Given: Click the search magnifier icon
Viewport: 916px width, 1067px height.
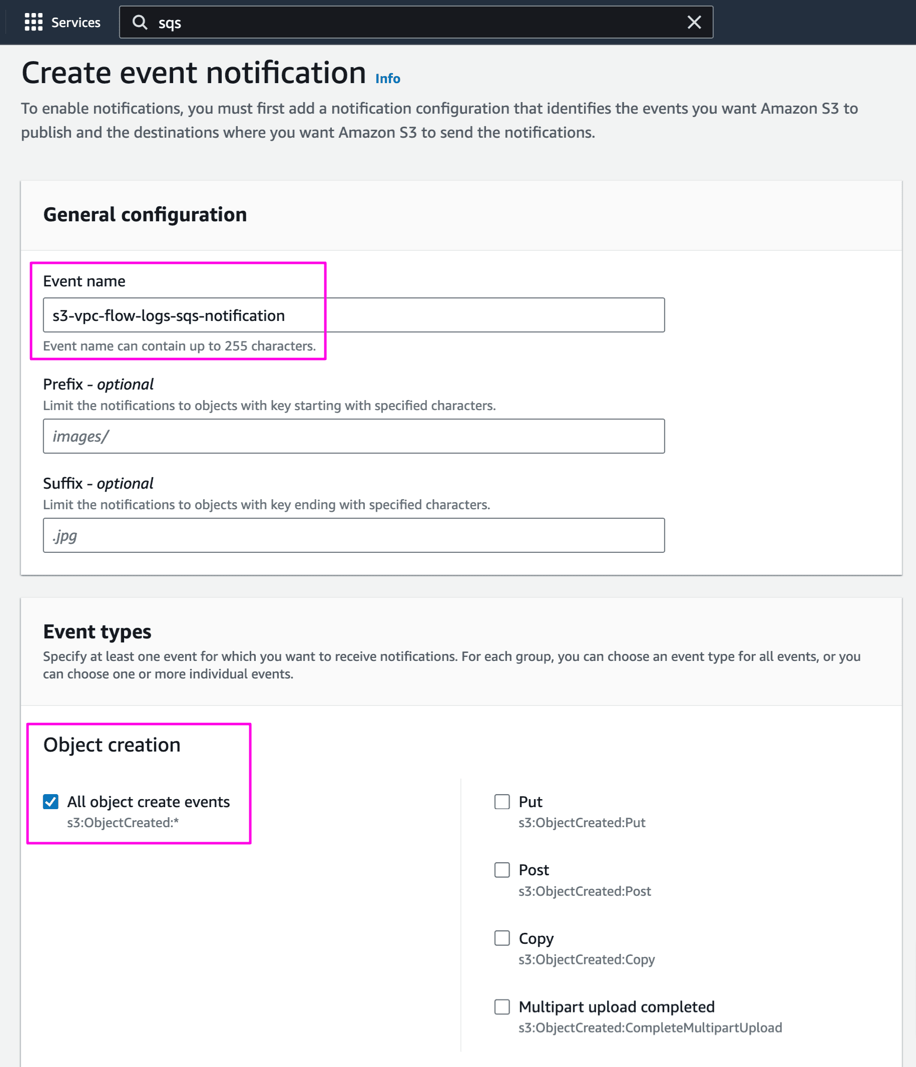Looking at the screenshot, I should (140, 22).
